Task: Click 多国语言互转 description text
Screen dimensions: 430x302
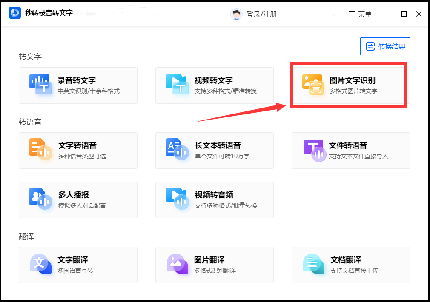Action: tap(75, 271)
